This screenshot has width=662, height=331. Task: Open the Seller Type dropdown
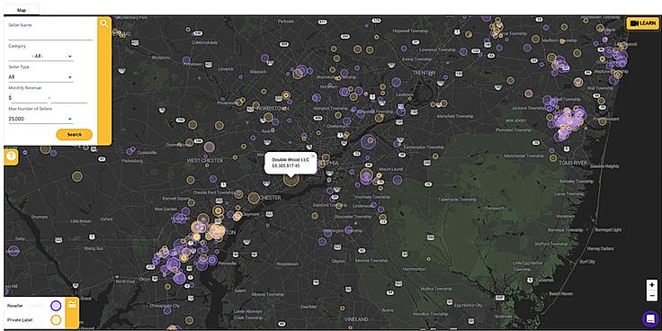pos(40,77)
